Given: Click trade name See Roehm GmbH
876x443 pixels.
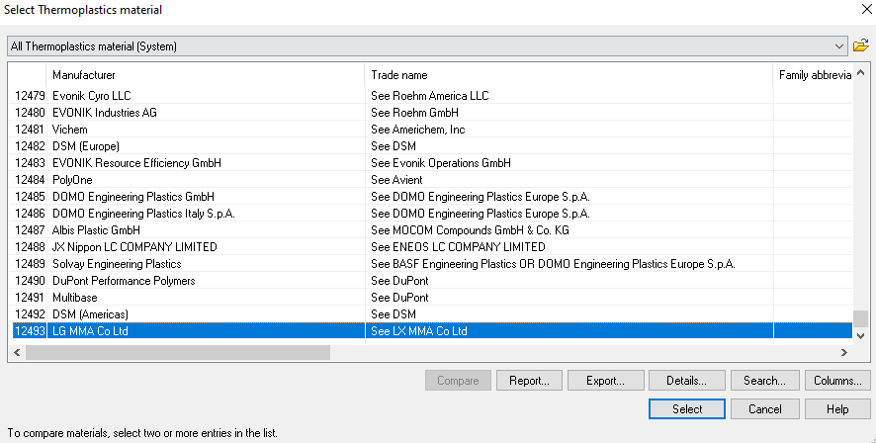Looking at the screenshot, I should [x=414, y=113].
